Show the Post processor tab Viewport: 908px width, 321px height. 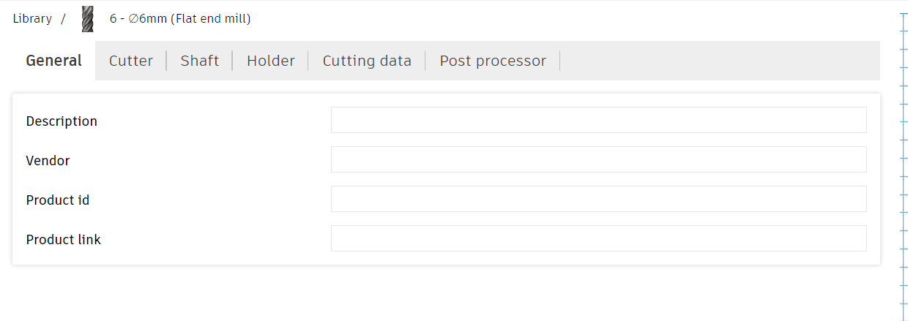pos(493,61)
